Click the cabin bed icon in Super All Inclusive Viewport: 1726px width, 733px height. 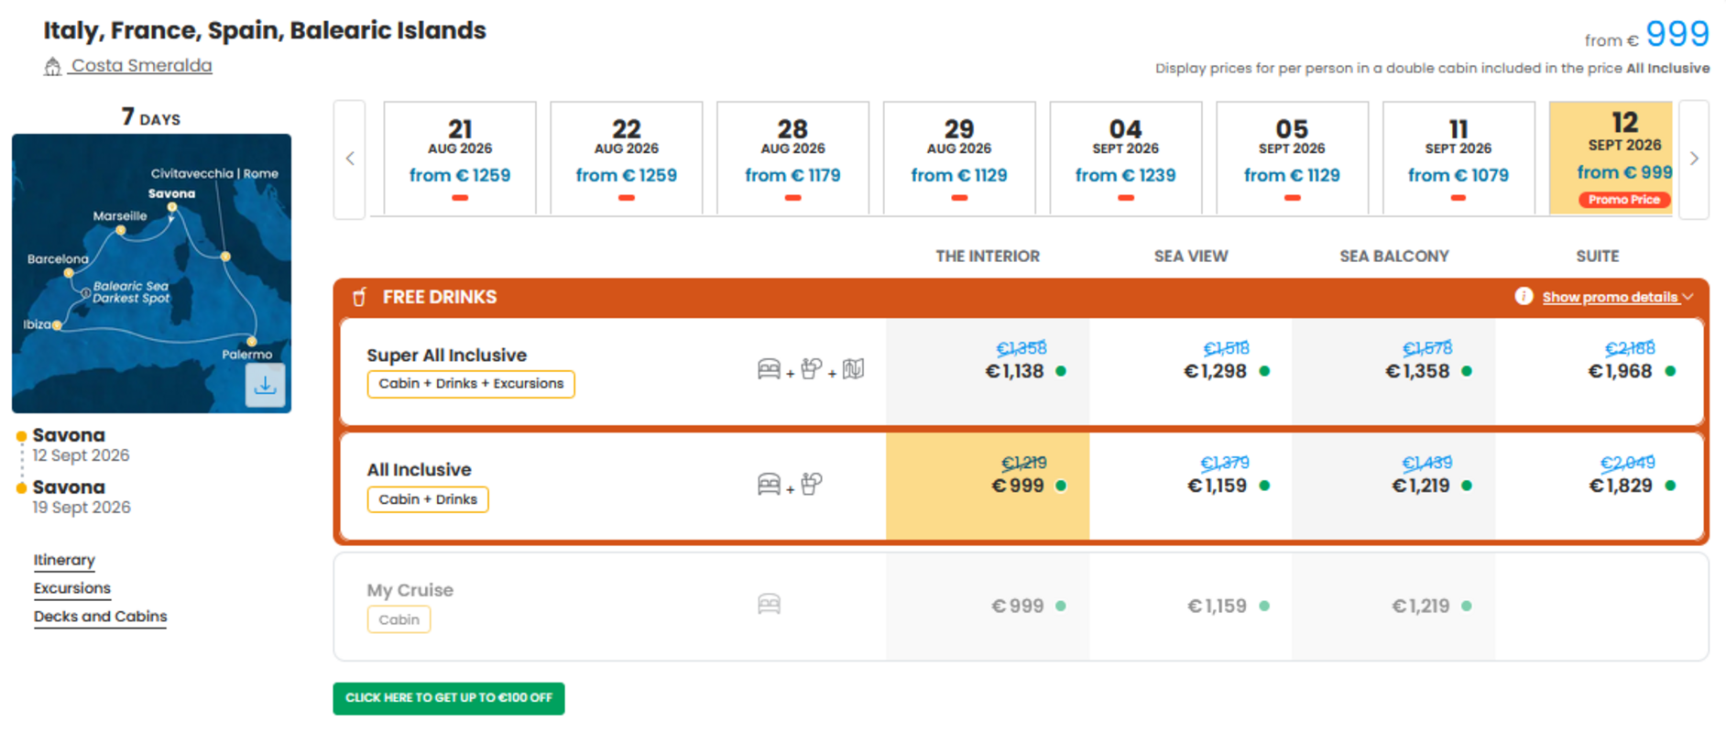click(769, 369)
